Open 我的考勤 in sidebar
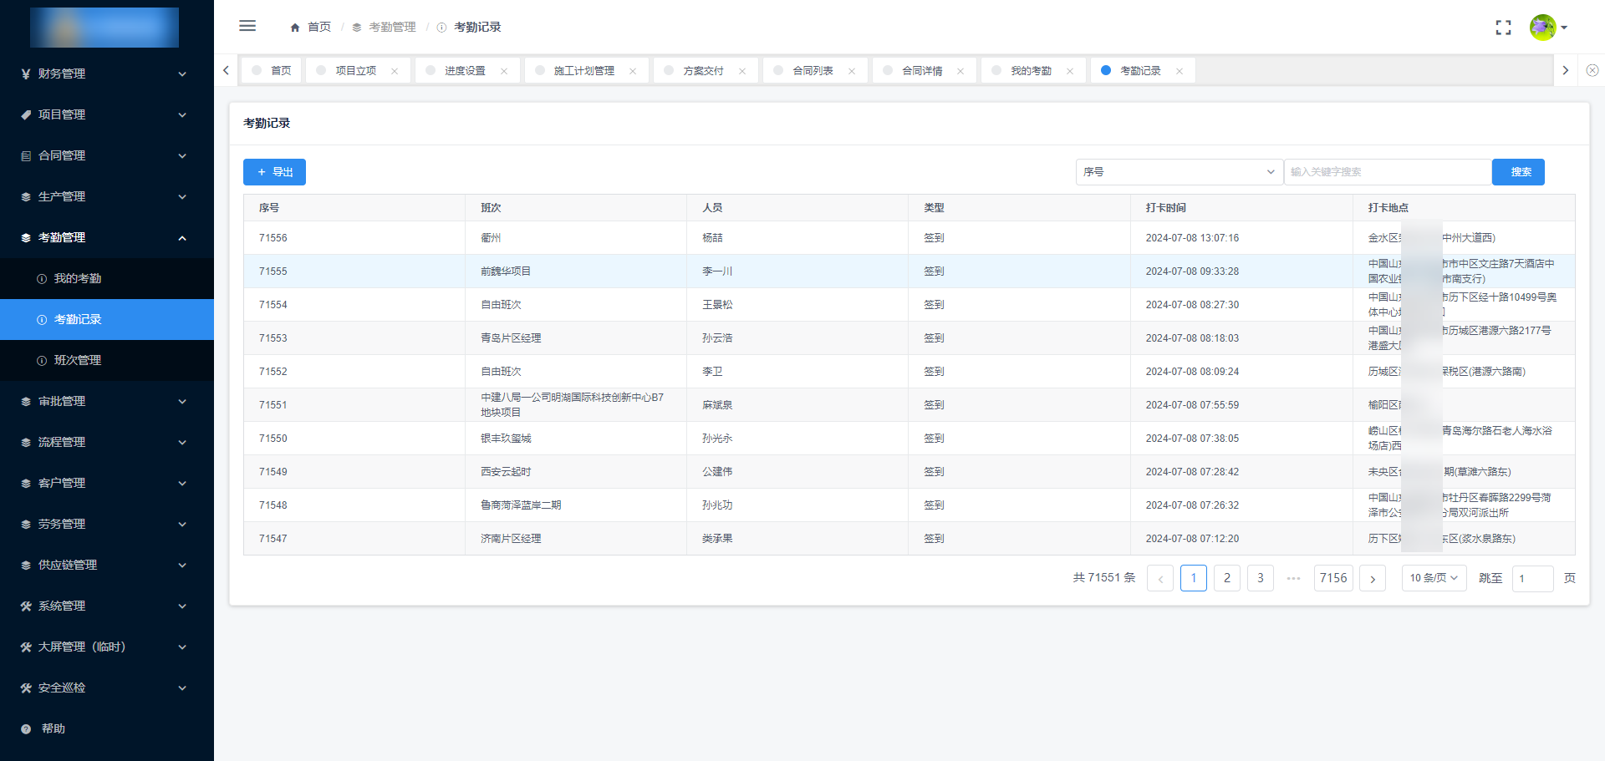1605x761 pixels. pos(107,278)
